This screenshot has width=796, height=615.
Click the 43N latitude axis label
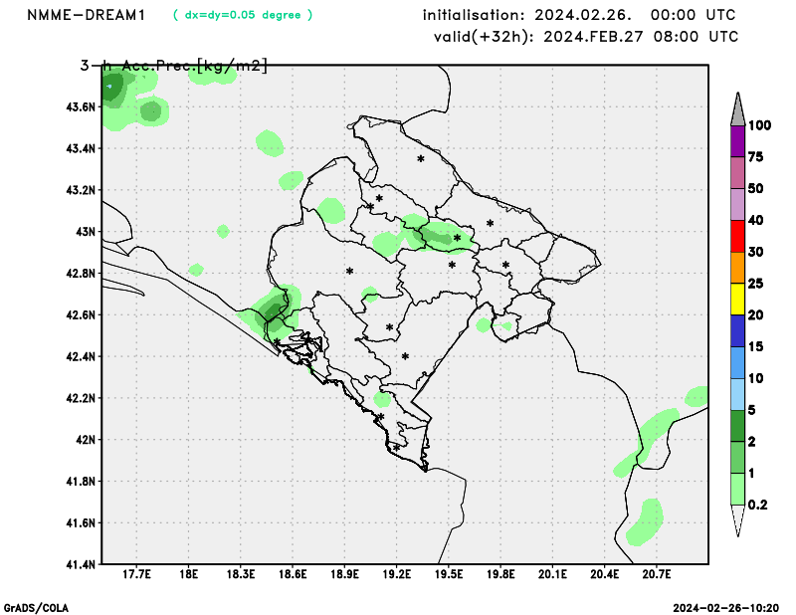click(x=86, y=232)
